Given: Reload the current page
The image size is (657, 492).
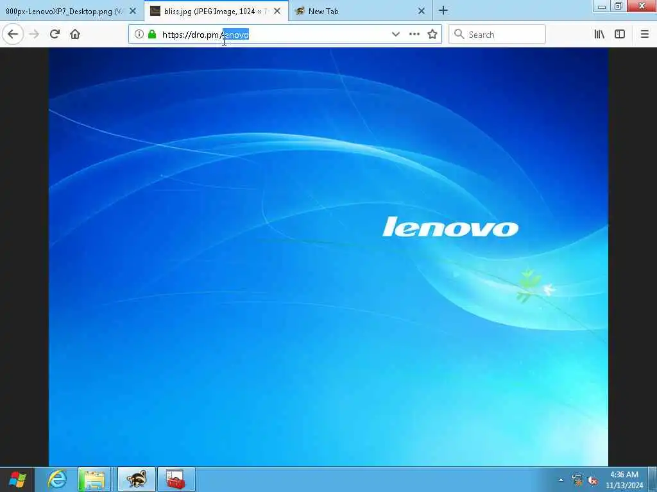Looking at the screenshot, I should click(x=55, y=35).
